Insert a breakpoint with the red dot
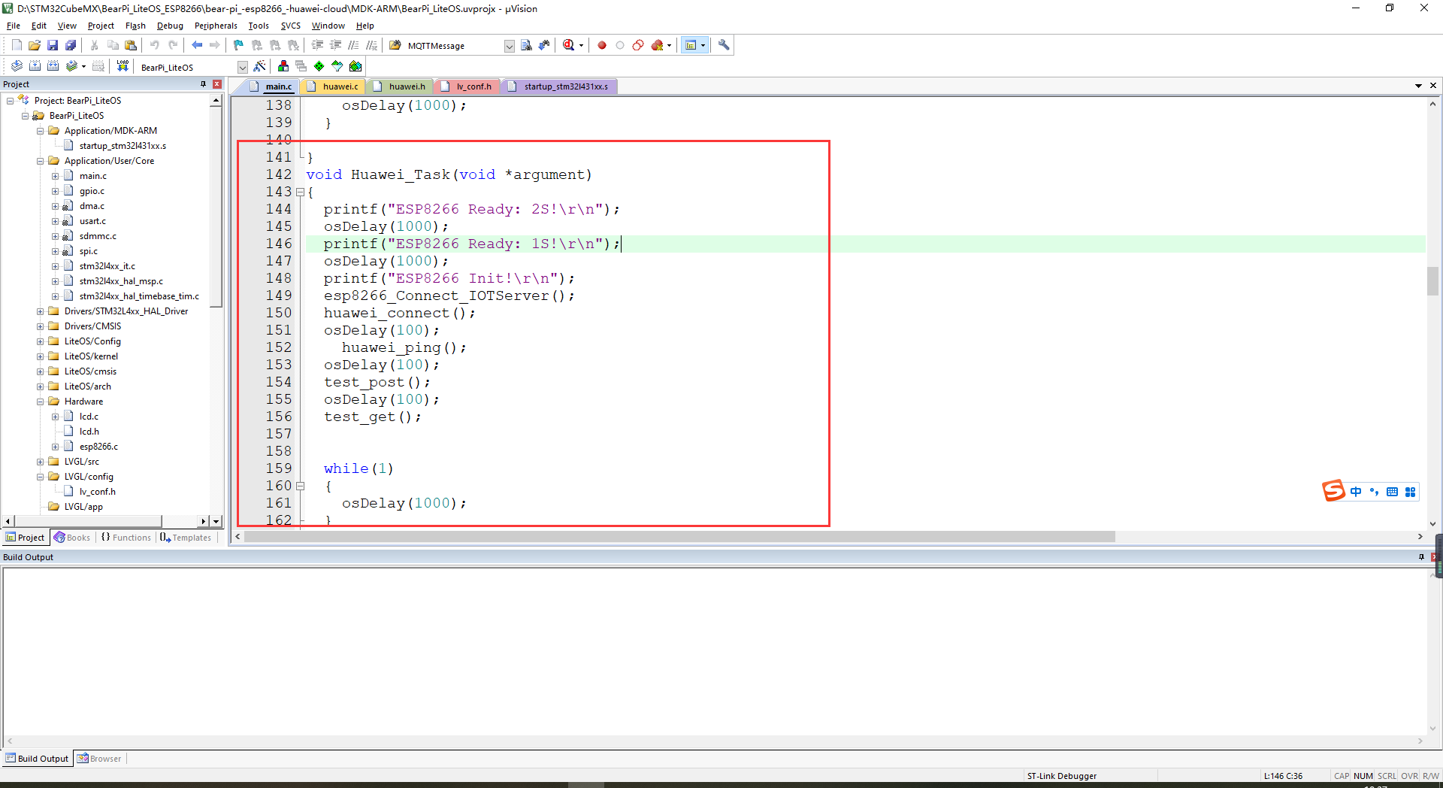 [602, 45]
